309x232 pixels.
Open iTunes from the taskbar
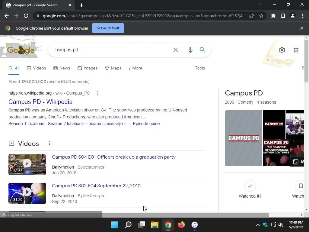(x=195, y=225)
